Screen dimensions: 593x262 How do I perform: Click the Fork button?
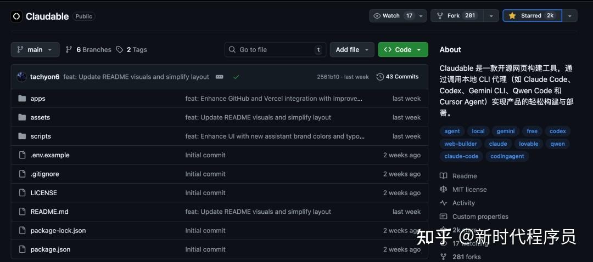tap(456, 16)
